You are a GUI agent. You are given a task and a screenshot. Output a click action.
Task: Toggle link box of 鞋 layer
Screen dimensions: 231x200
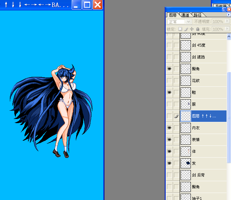177,93
